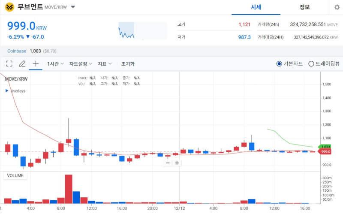The width and height of the screenshot is (343, 214).
Task: Click the 초기화 reset button
Action: [128, 63]
